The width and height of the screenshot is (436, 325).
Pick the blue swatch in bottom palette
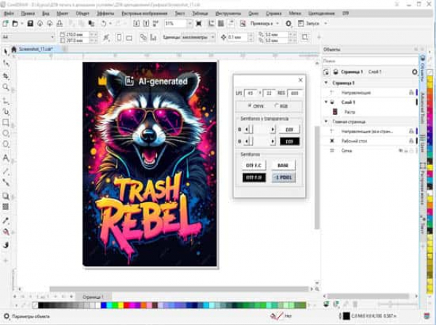[x=104, y=305]
